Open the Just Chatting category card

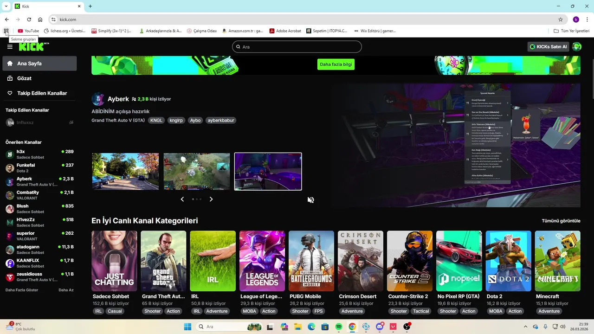click(x=114, y=261)
